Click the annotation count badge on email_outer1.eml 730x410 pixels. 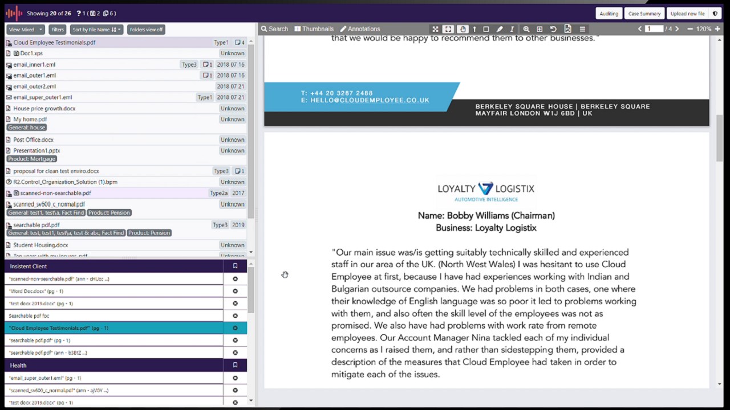[x=208, y=75]
